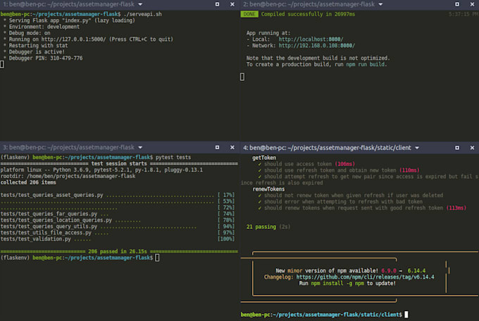Click 'npm install -g npm' command text
479x321 pixels.
(337, 283)
